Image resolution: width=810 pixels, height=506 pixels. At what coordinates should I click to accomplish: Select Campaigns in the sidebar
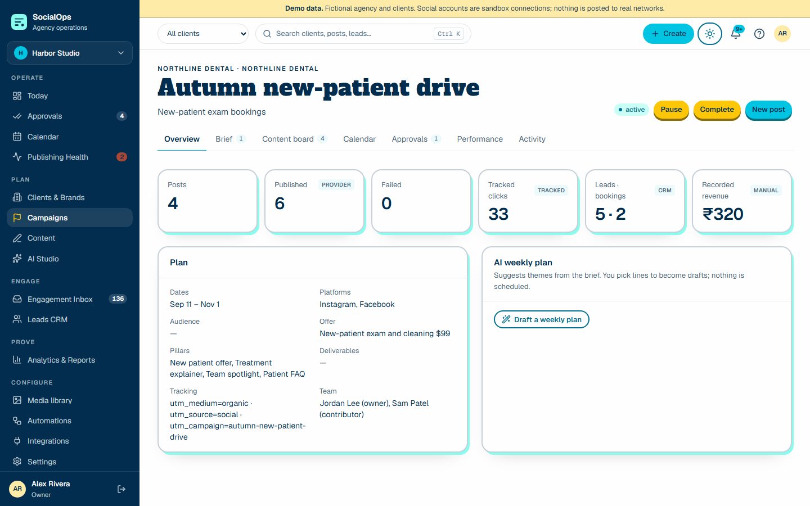point(70,218)
